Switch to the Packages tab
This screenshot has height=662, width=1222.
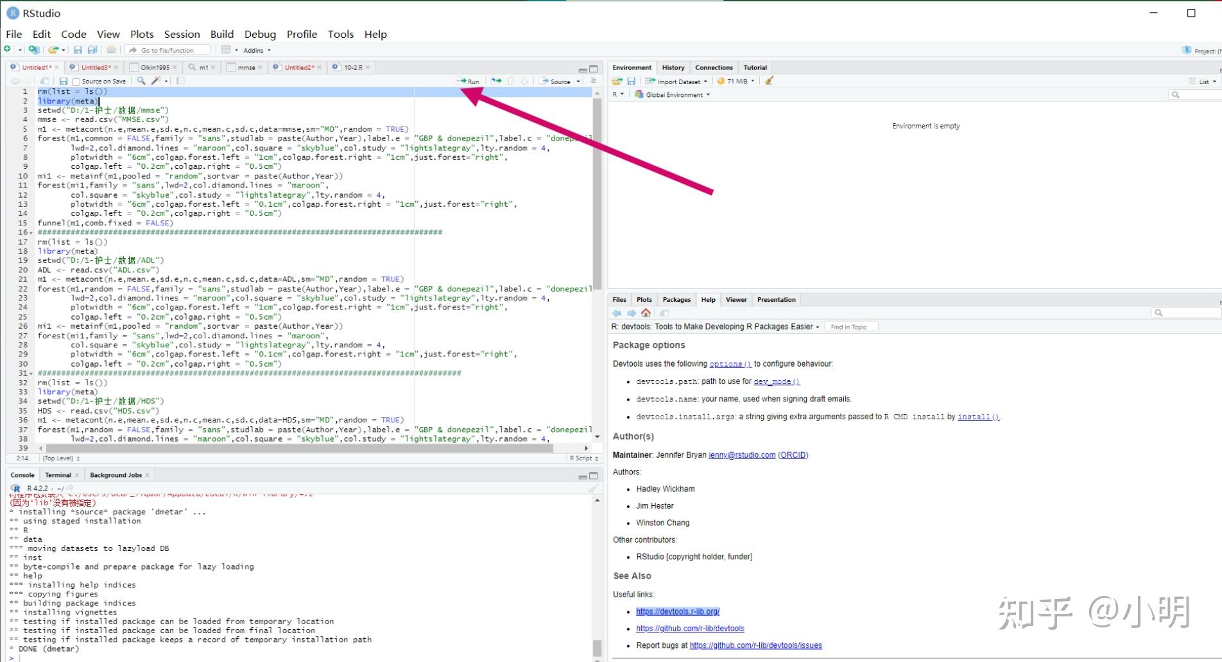pos(676,300)
